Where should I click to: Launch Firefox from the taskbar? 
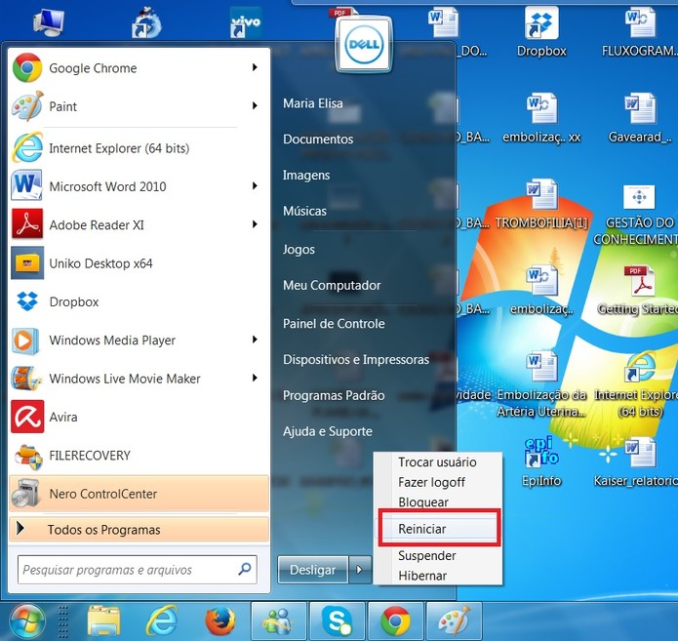tap(220, 621)
